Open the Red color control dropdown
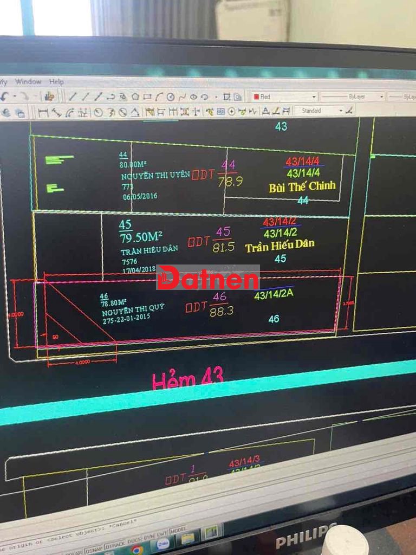The height and width of the screenshot is (555, 416). (284, 96)
